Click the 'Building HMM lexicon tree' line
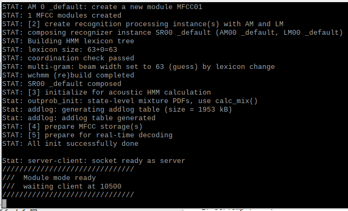Image resolution: width=348 pixels, height=211 pixels. [x=68, y=41]
